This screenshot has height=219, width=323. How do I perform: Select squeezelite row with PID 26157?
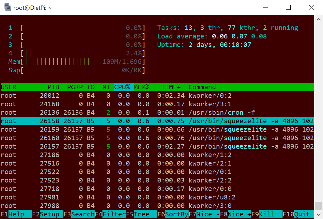click(157, 146)
